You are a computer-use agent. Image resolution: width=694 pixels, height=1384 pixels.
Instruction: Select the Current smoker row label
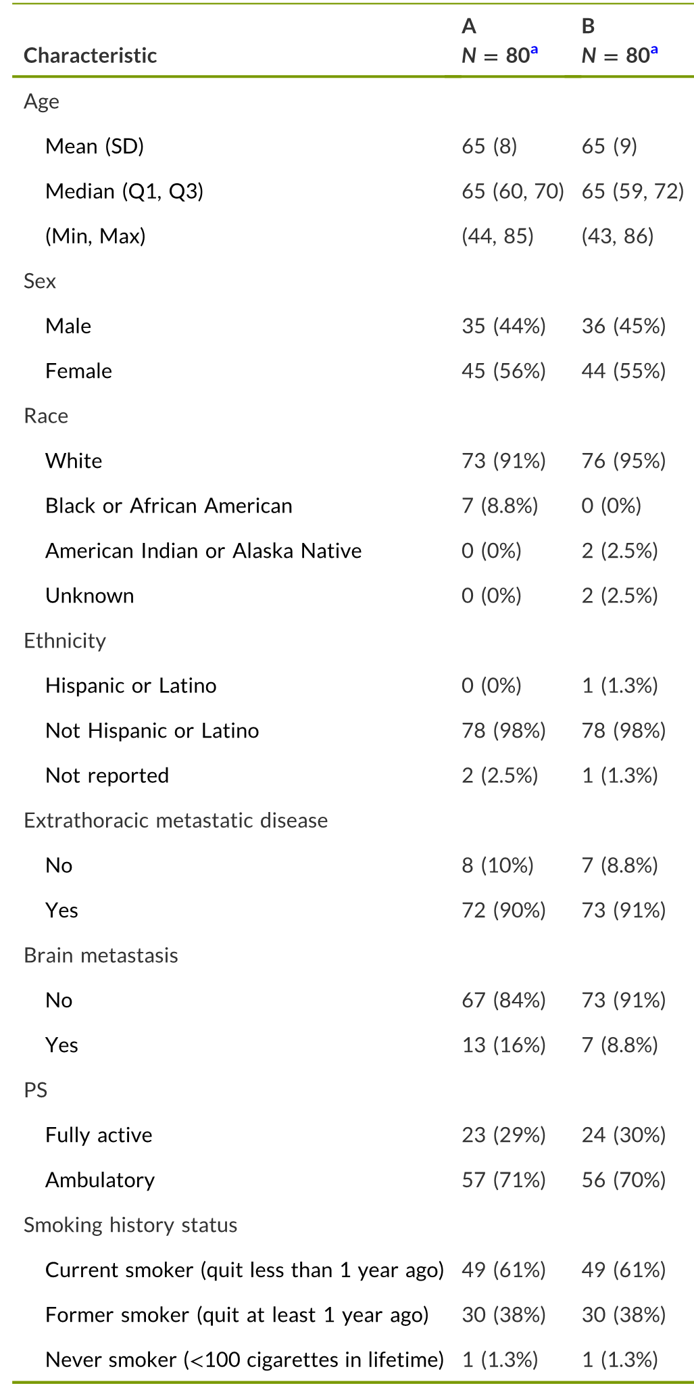click(245, 1270)
